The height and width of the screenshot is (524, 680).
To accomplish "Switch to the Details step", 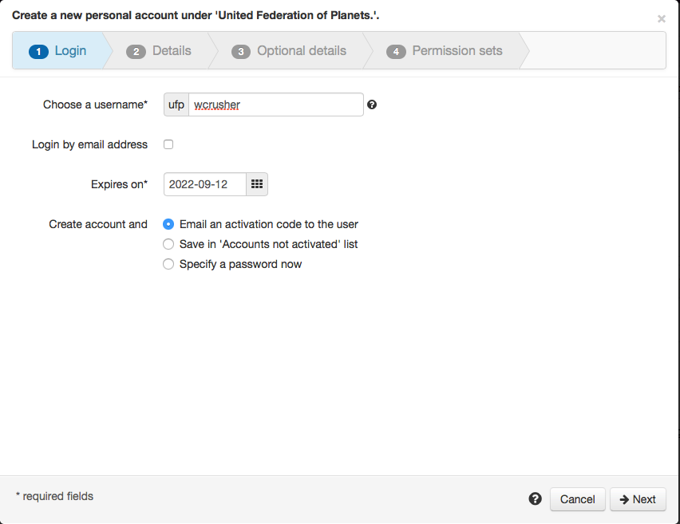I will pyautogui.click(x=172, y=50).
